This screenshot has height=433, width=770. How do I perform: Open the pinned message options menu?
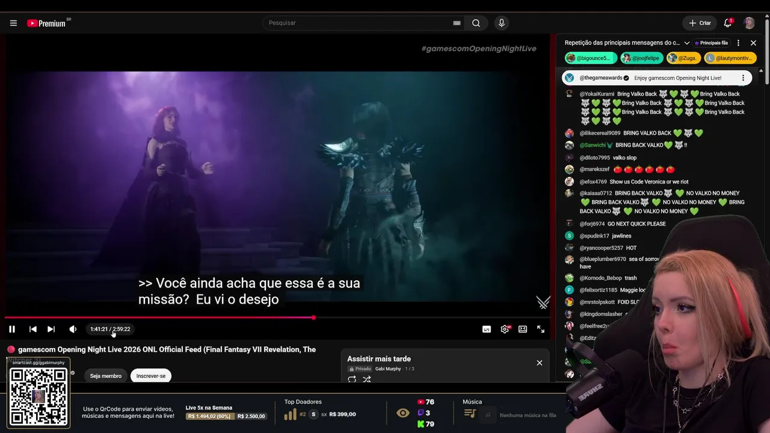(743, 78)
